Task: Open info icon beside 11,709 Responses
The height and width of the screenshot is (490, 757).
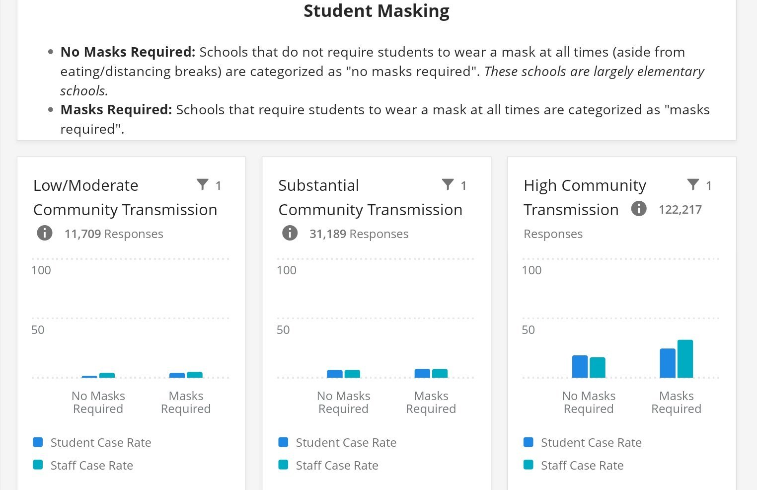Action: pos(45,233)
